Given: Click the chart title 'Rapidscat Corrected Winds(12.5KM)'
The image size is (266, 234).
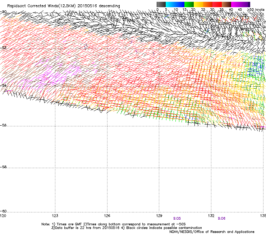Looking at the screenshot, I should [x=41, y=6].
